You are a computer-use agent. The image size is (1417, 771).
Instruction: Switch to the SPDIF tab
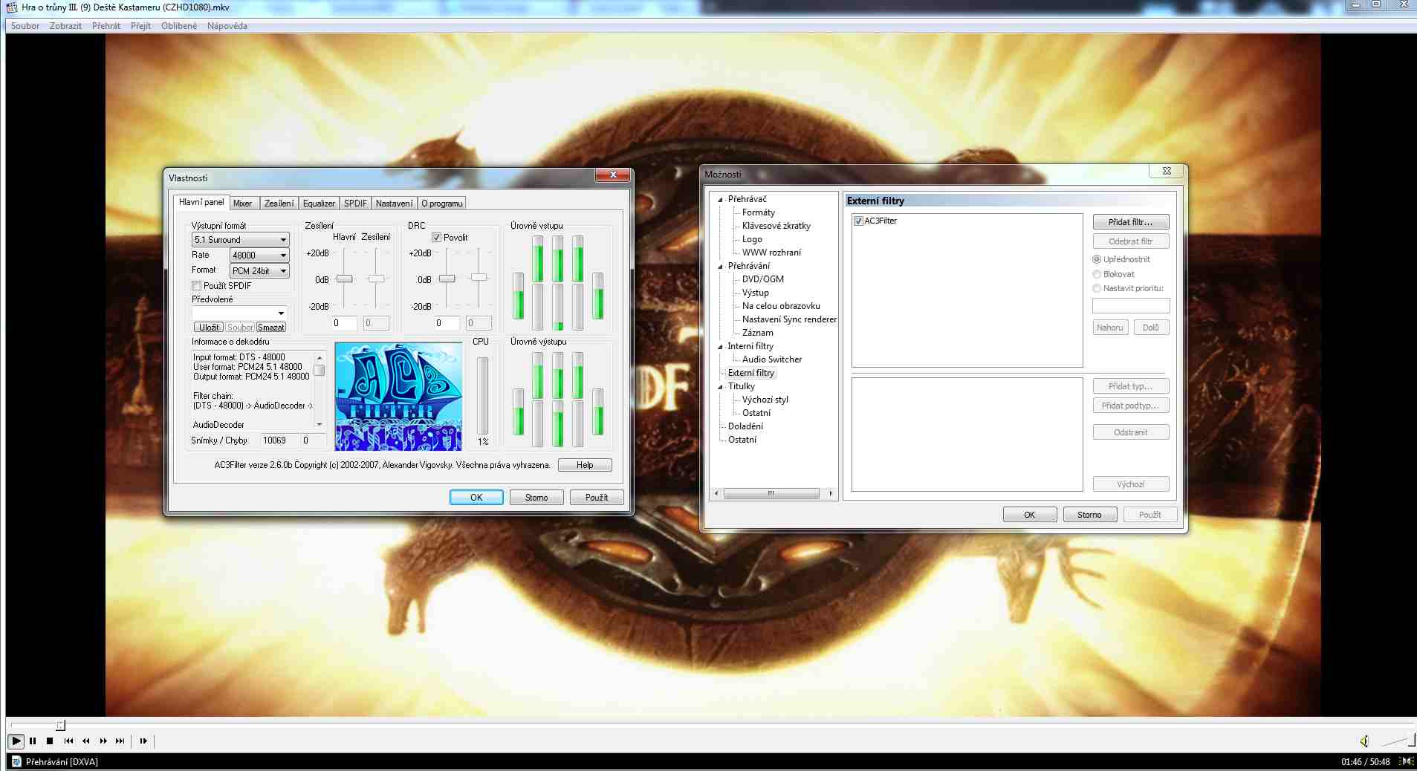[x=355, y=204]
